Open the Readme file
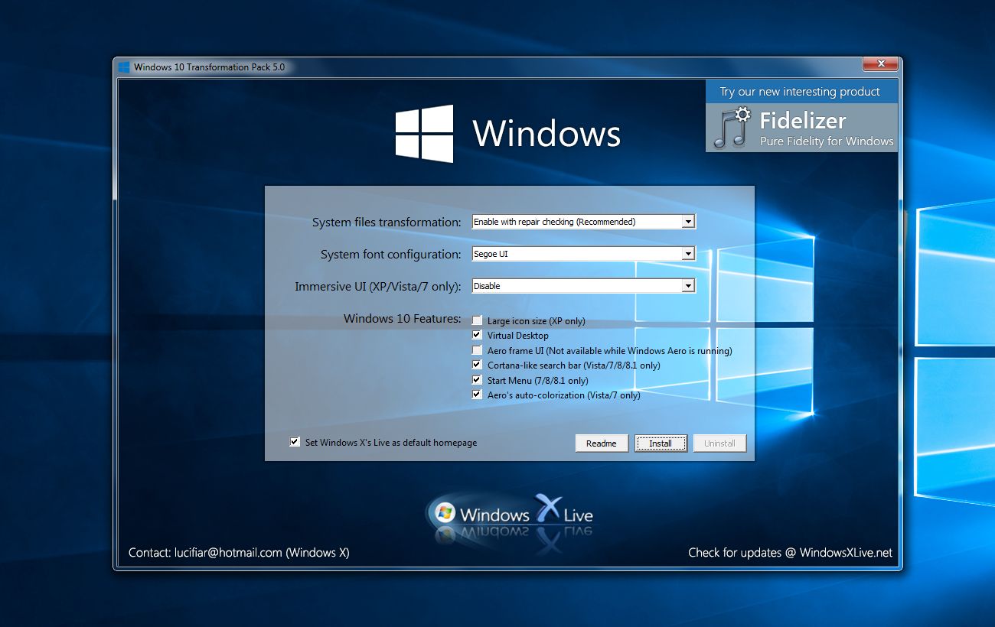The image size is (995, 627). pyautogui.click(x=602, y=443)
